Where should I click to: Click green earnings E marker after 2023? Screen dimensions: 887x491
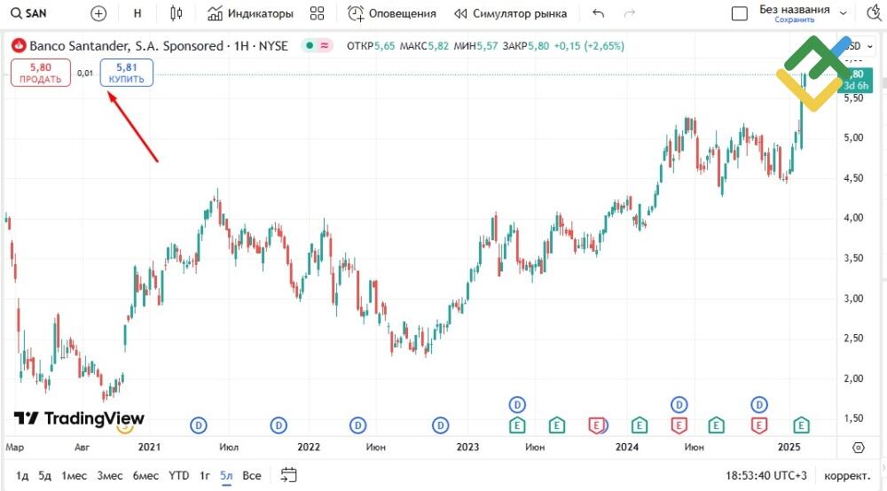(x=517, y=425)
